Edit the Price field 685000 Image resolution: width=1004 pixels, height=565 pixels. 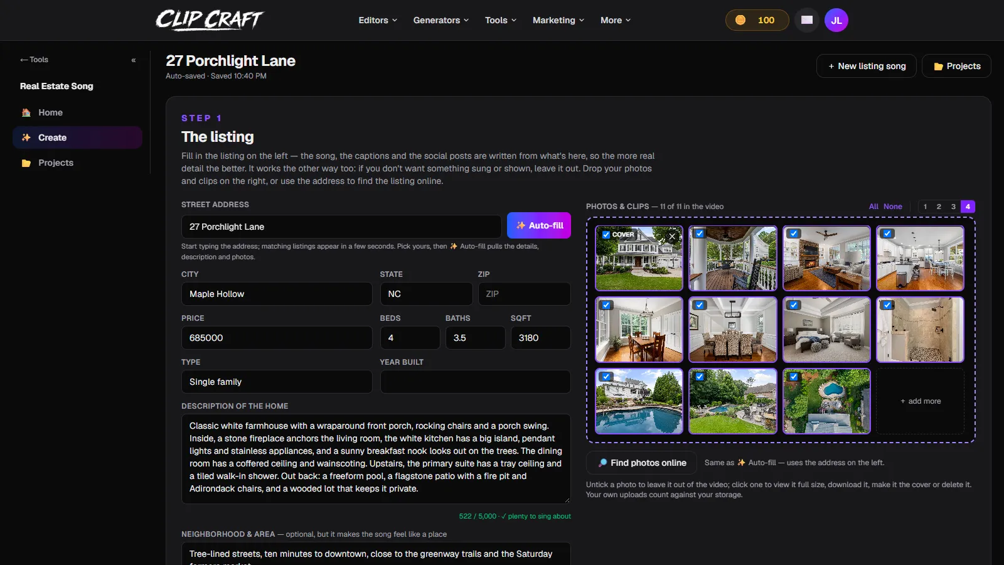click(277, 338)
